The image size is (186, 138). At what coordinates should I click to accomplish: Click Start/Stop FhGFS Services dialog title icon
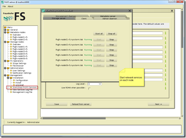pos(43,11)
